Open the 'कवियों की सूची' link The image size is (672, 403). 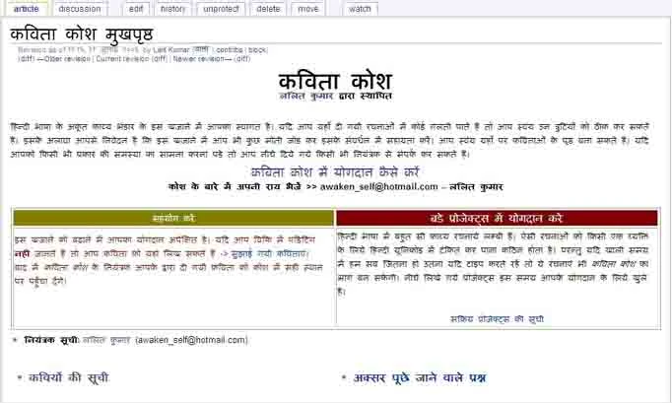pyautogui.click(x=69, y=377)
